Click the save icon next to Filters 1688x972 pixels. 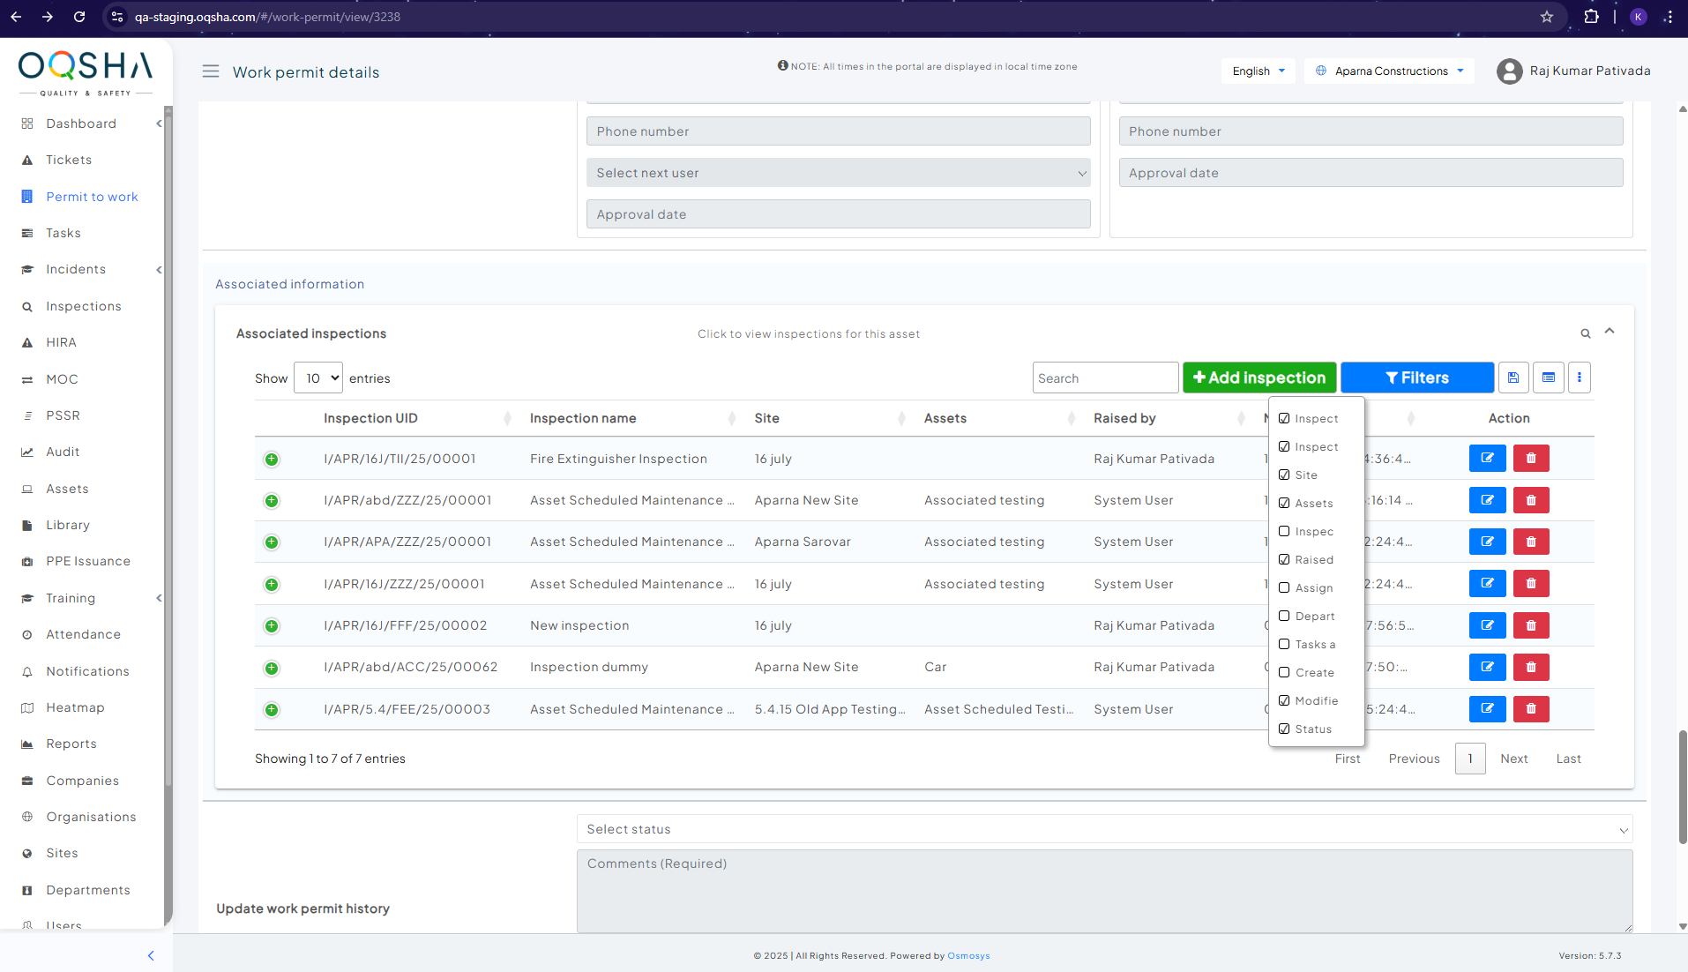(x=1512, y=378)
